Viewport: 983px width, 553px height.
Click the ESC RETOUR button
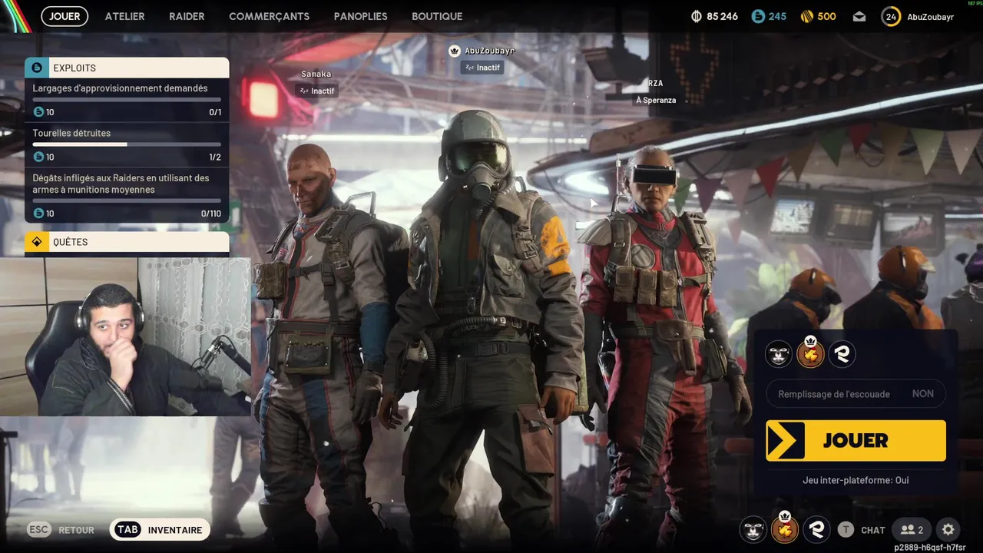click(61, 530)
